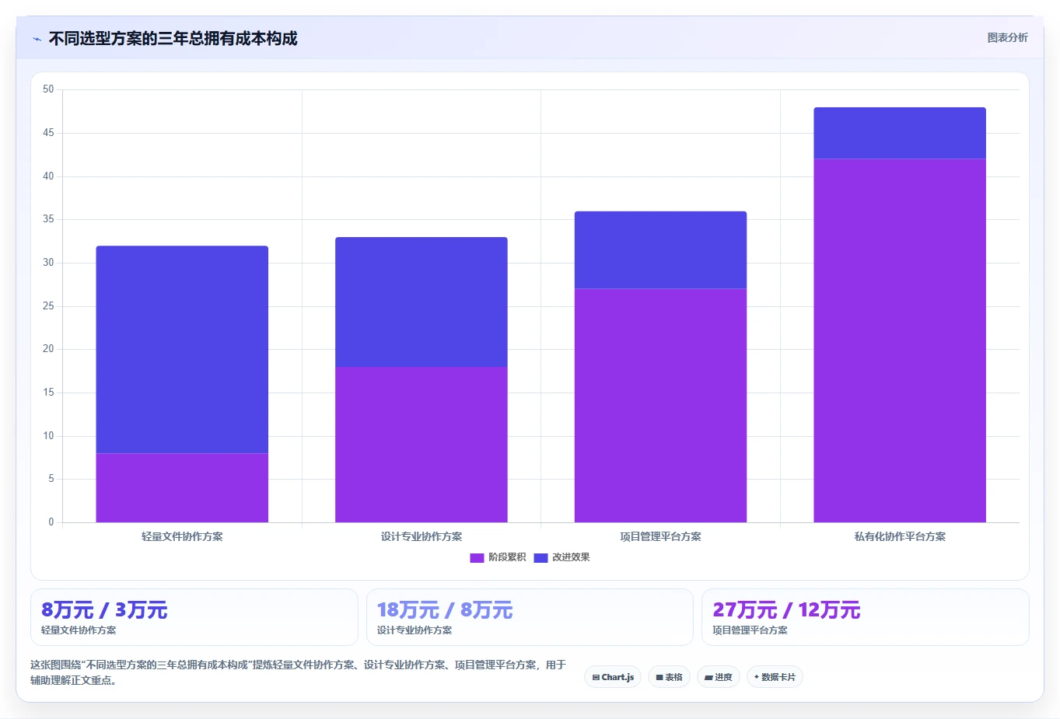The image size is (1060, 719).
Task: Click the description paragraph below the cards
Action: (298, 672)
